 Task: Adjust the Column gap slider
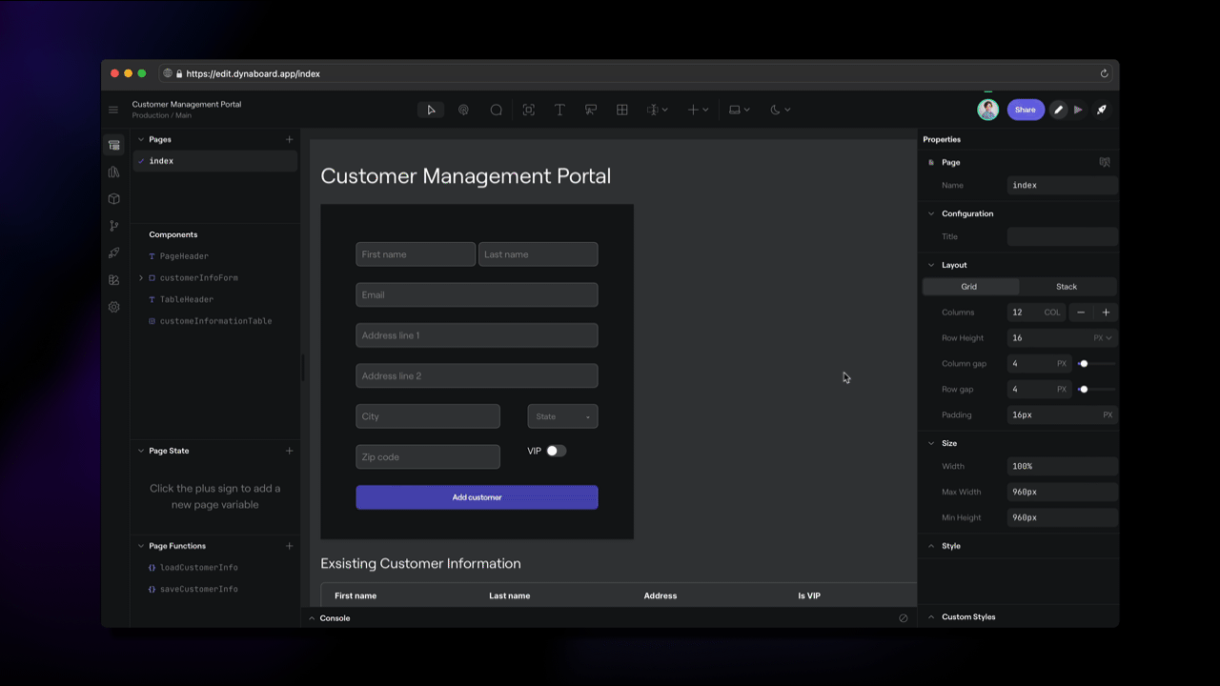click(x=1084, y=363)
